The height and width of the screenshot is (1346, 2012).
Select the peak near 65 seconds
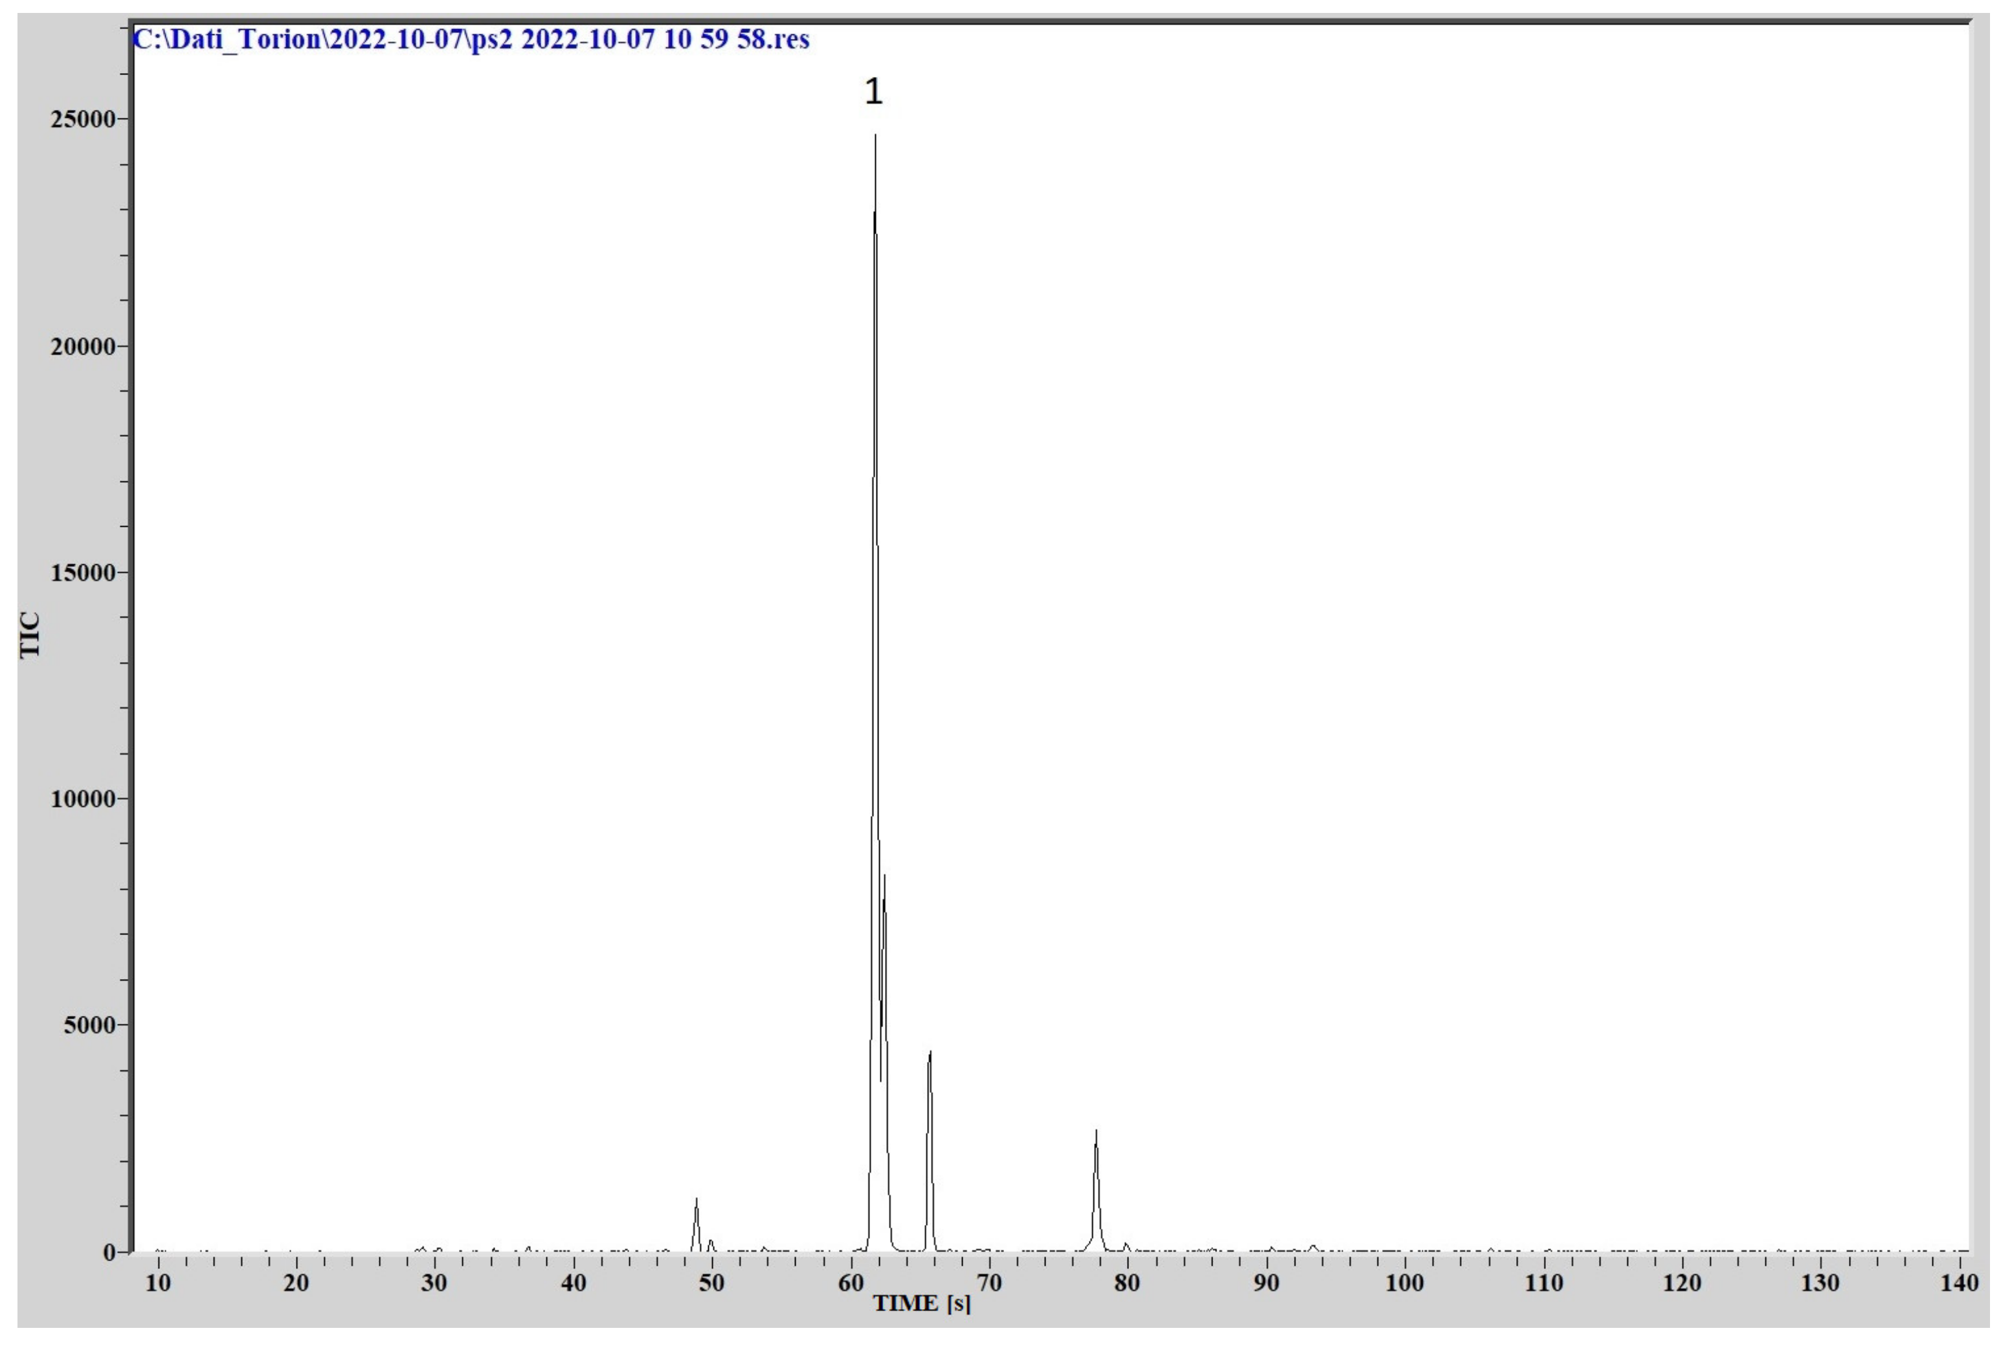tap(930, 1054)
